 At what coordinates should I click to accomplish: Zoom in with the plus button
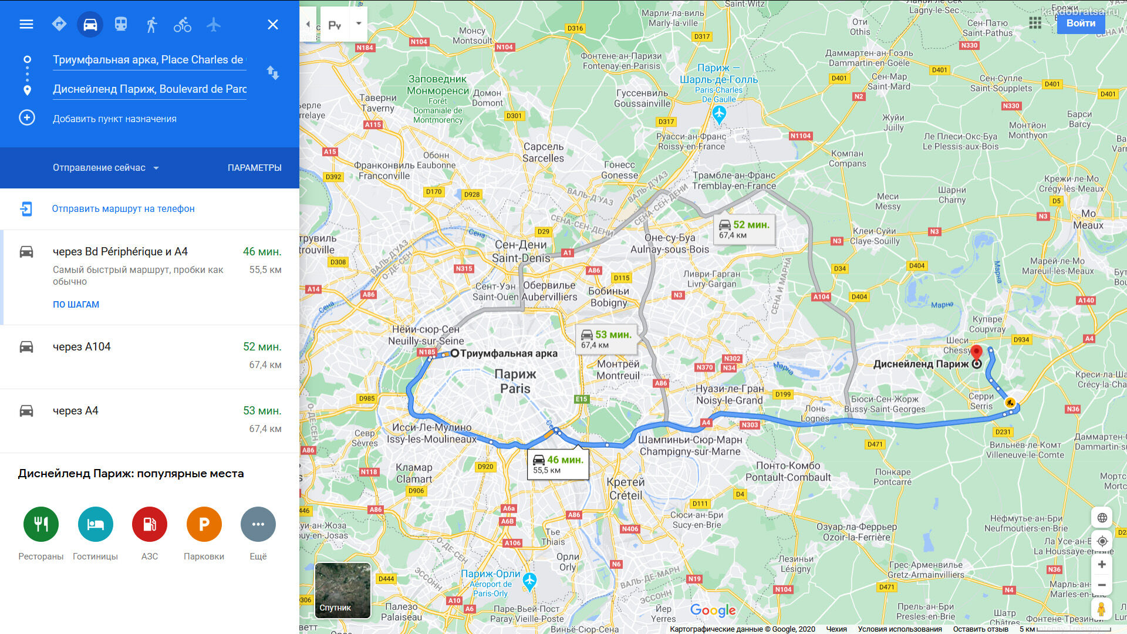(x=1102, y=564)
